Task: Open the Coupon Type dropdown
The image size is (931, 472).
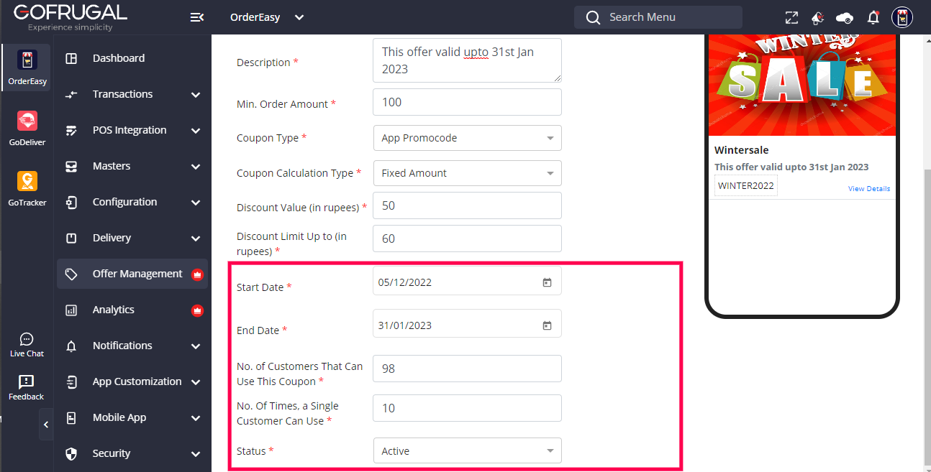Action: pyautogui.click(x=467, y=138)
